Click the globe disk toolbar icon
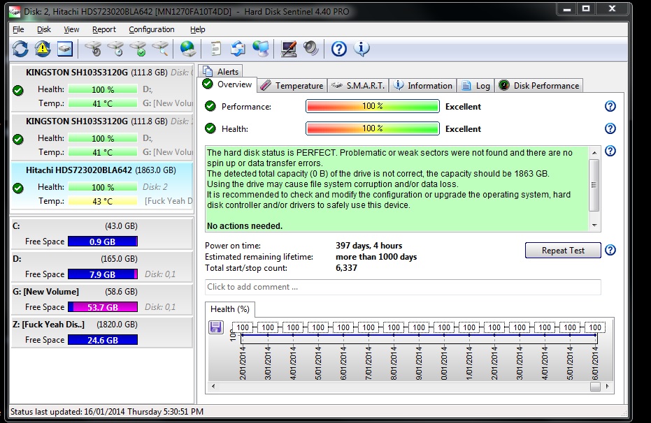Image resolution: width=651 pixels, height=423 pixels. click(187, 48)
